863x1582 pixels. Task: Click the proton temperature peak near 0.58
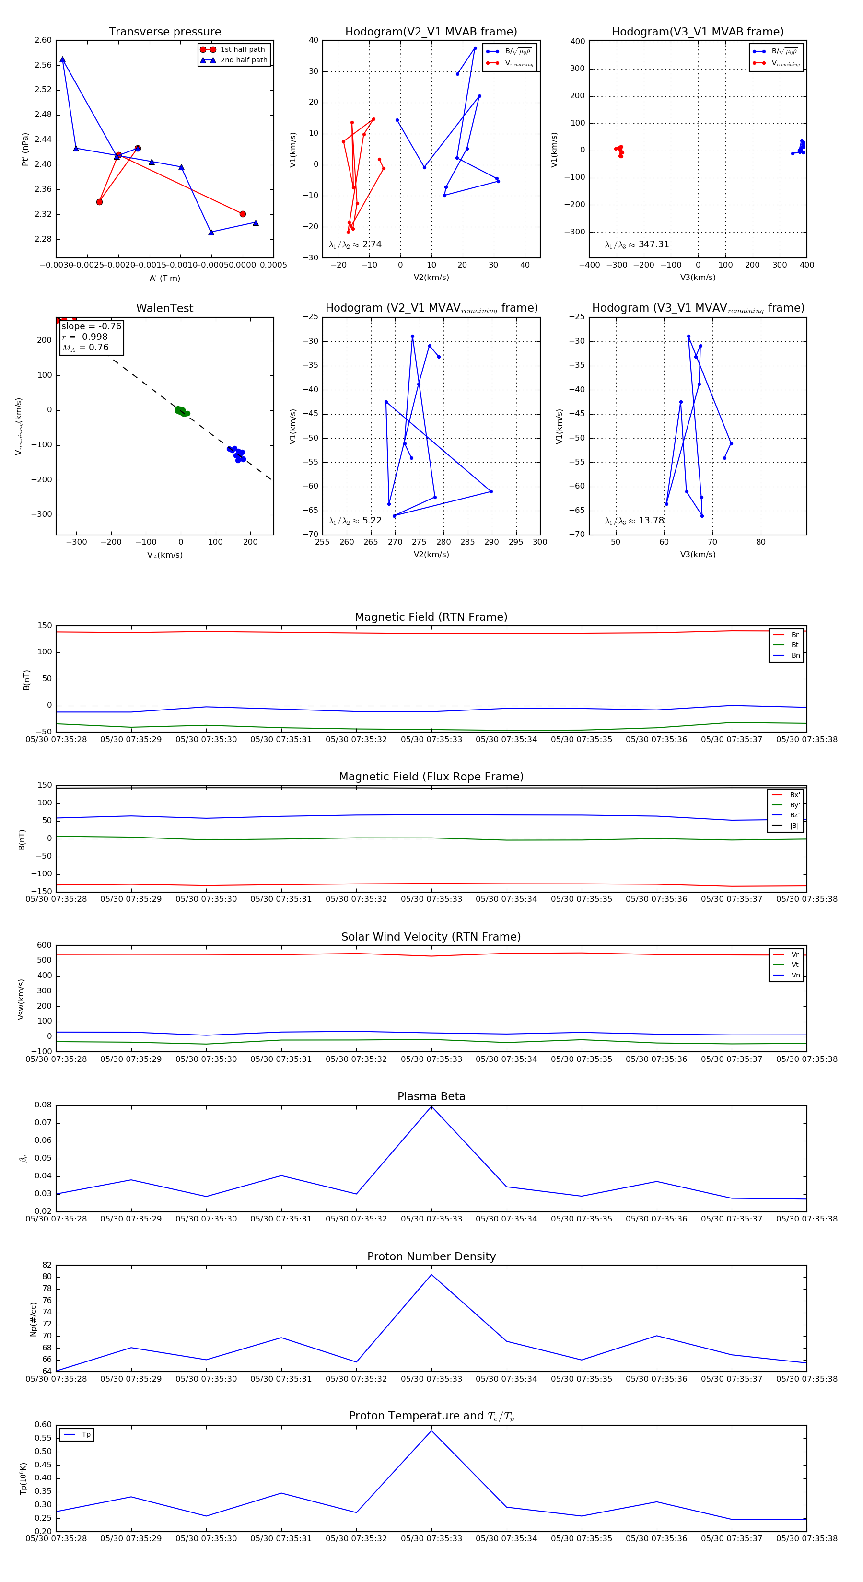pos(431,1431)
